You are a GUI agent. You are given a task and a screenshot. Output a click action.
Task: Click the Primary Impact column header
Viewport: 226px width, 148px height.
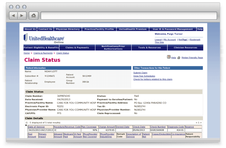(x=42, y=135)
